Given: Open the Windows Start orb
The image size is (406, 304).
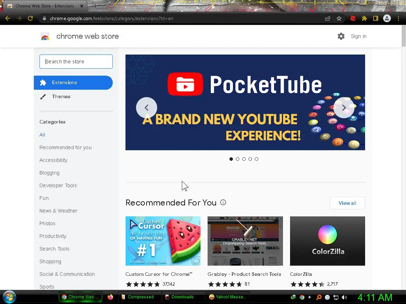Looking at the screenshot, I should pyautogui.click(x=9, y=297).
